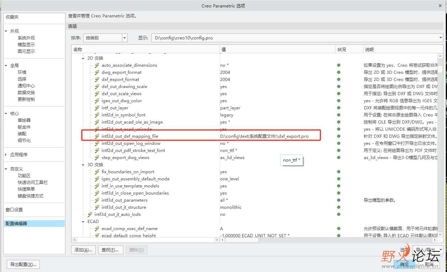The width and height of the screenshot is (447, 272).
Task: Click value as_3d_views of step_export_dwg_views
Action: click(x=232, y=158)
